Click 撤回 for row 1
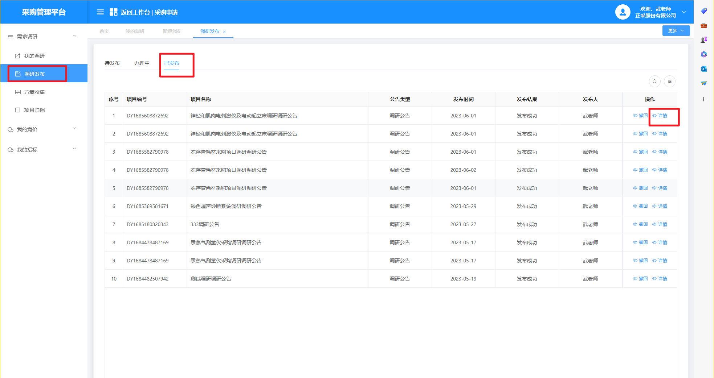The width and height of the screenshot is (714, 378). click(x=641, y=116)
